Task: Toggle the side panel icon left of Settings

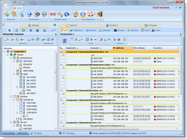Action: (4, 25)
